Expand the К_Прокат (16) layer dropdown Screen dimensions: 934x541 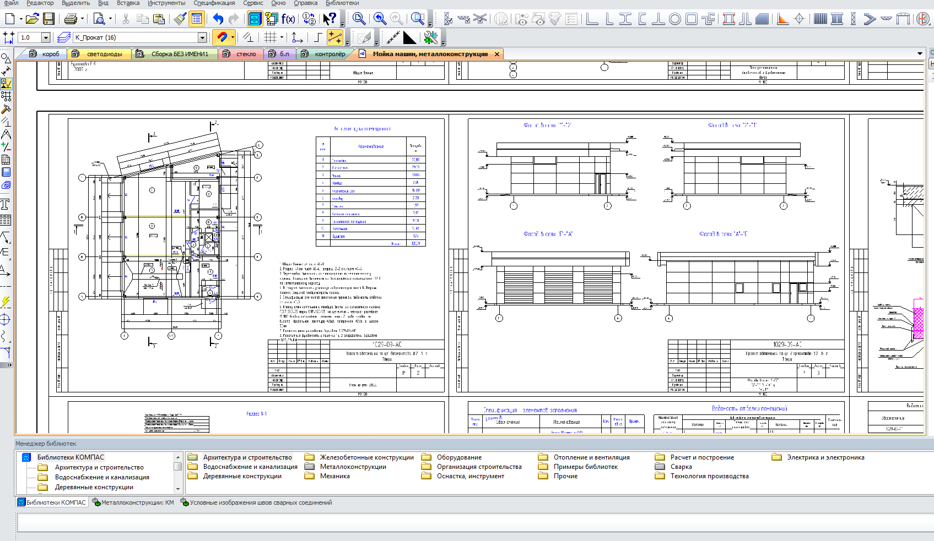202,37
